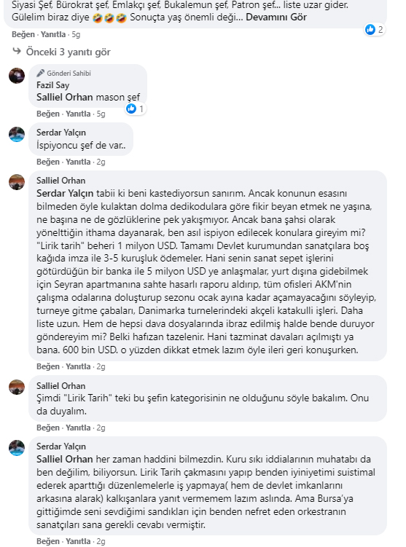Reply to Salliel Orhan's 'Lirik Tarih' question
406x547 pixels.
[x=78, y=428]
